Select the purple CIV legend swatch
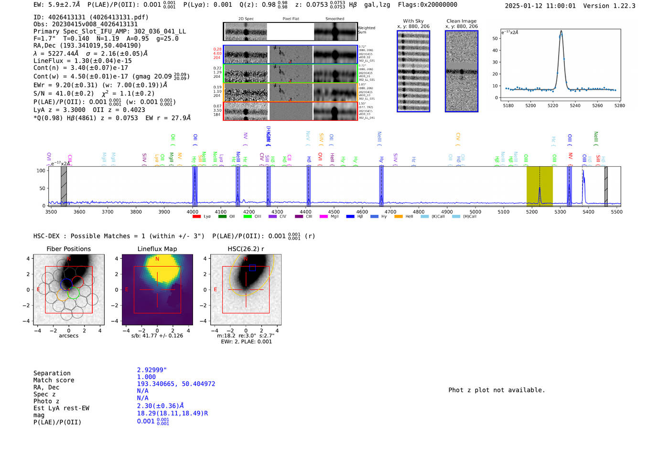This screenshot has height=455, width=669. tap(272, 217)
